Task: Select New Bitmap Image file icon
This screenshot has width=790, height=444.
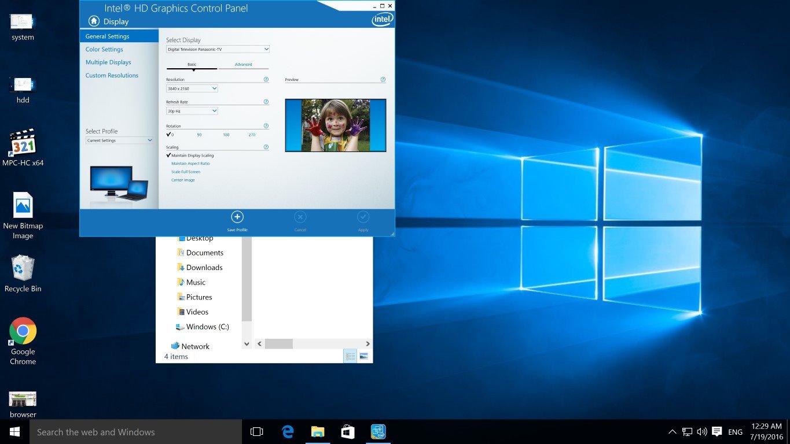Action: click(x=23, y=215)
